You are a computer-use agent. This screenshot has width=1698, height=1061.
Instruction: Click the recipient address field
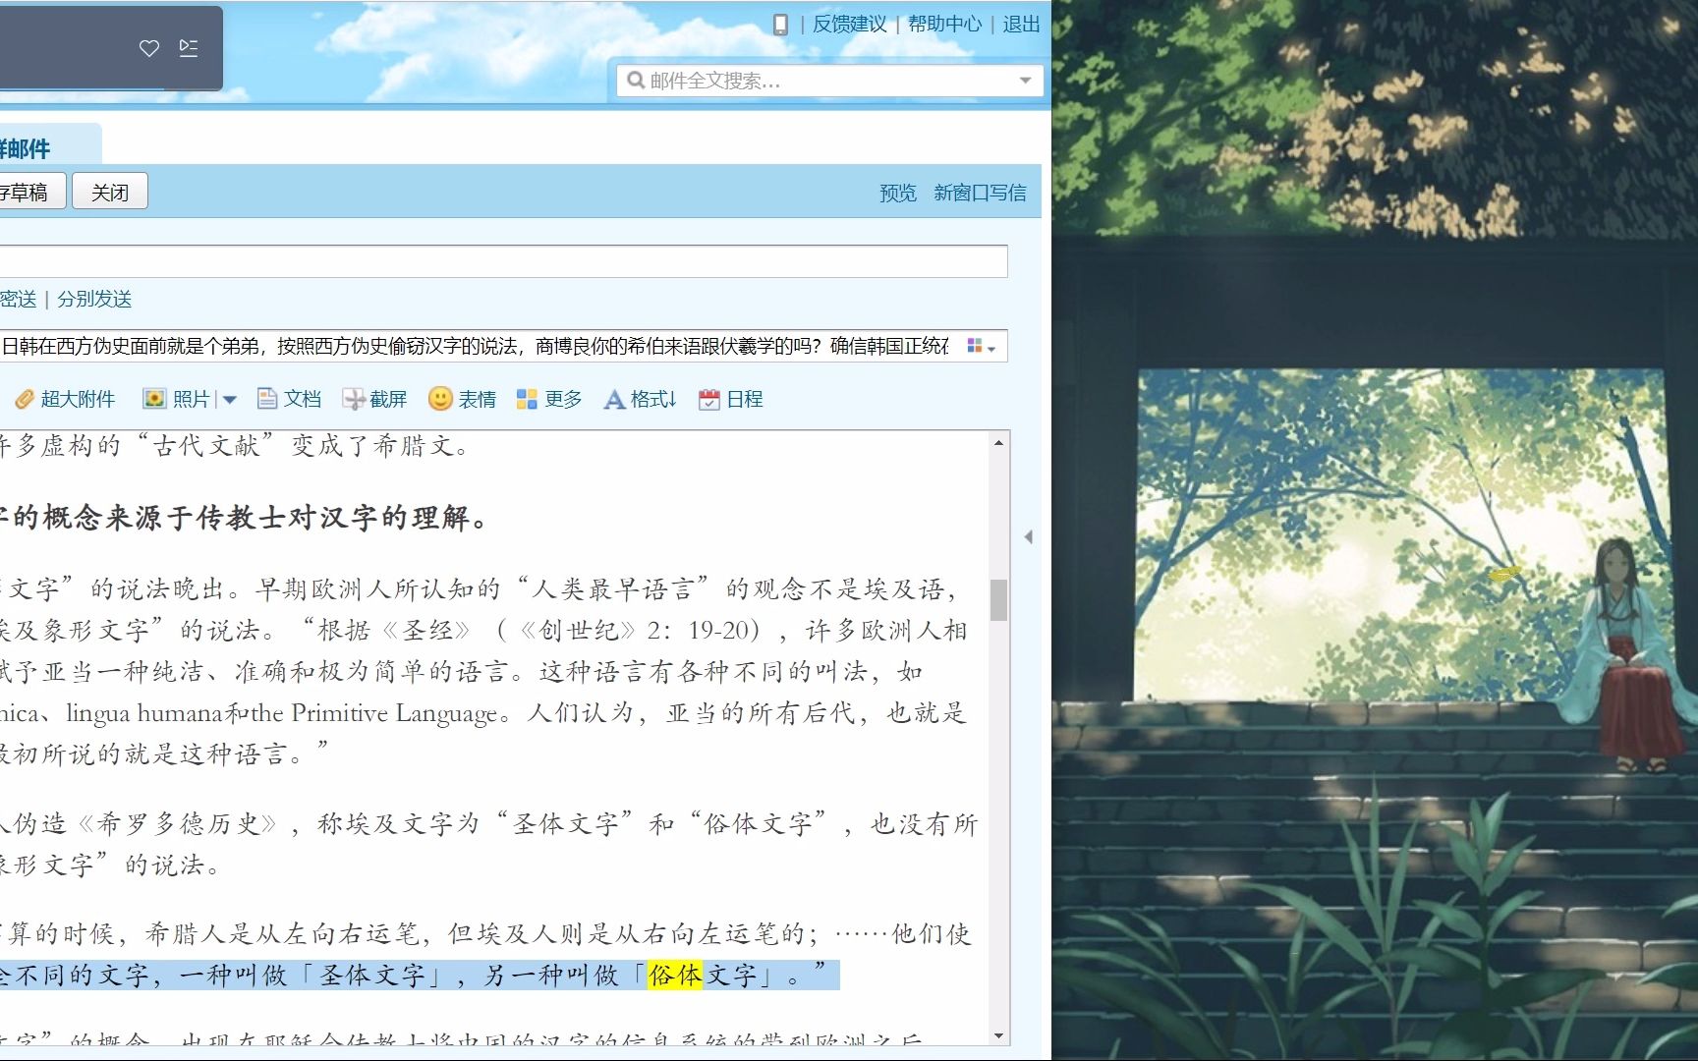coord(503,261)
